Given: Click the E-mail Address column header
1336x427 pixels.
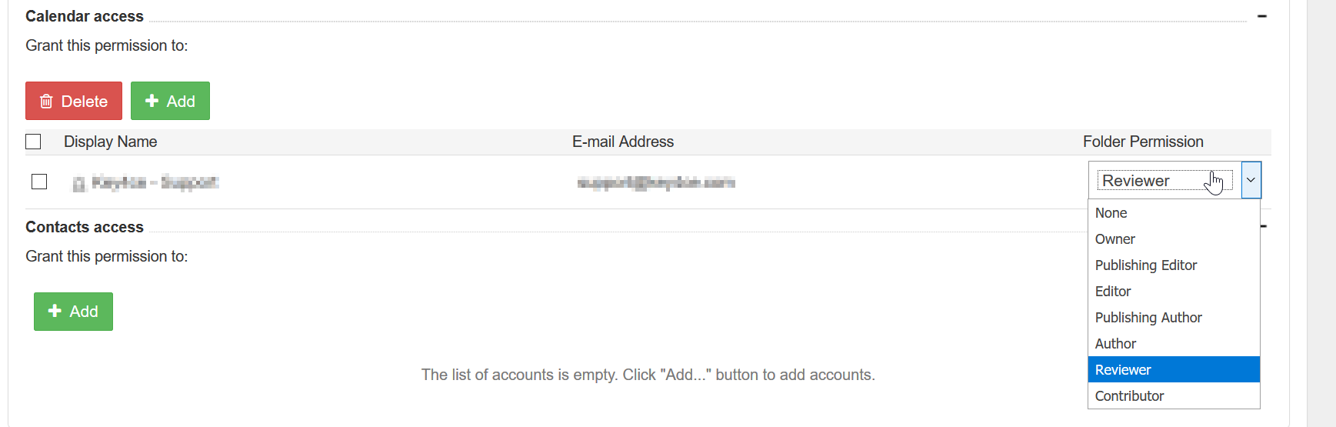Looking at the screenshot, I should click(x=623, y=142).
